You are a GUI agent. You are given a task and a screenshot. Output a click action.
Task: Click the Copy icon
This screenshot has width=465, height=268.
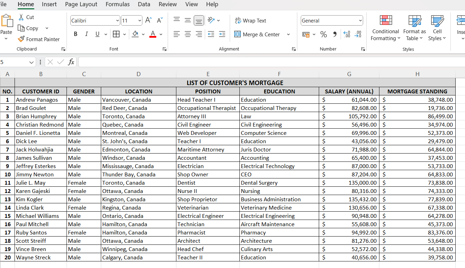pos(21,28)
